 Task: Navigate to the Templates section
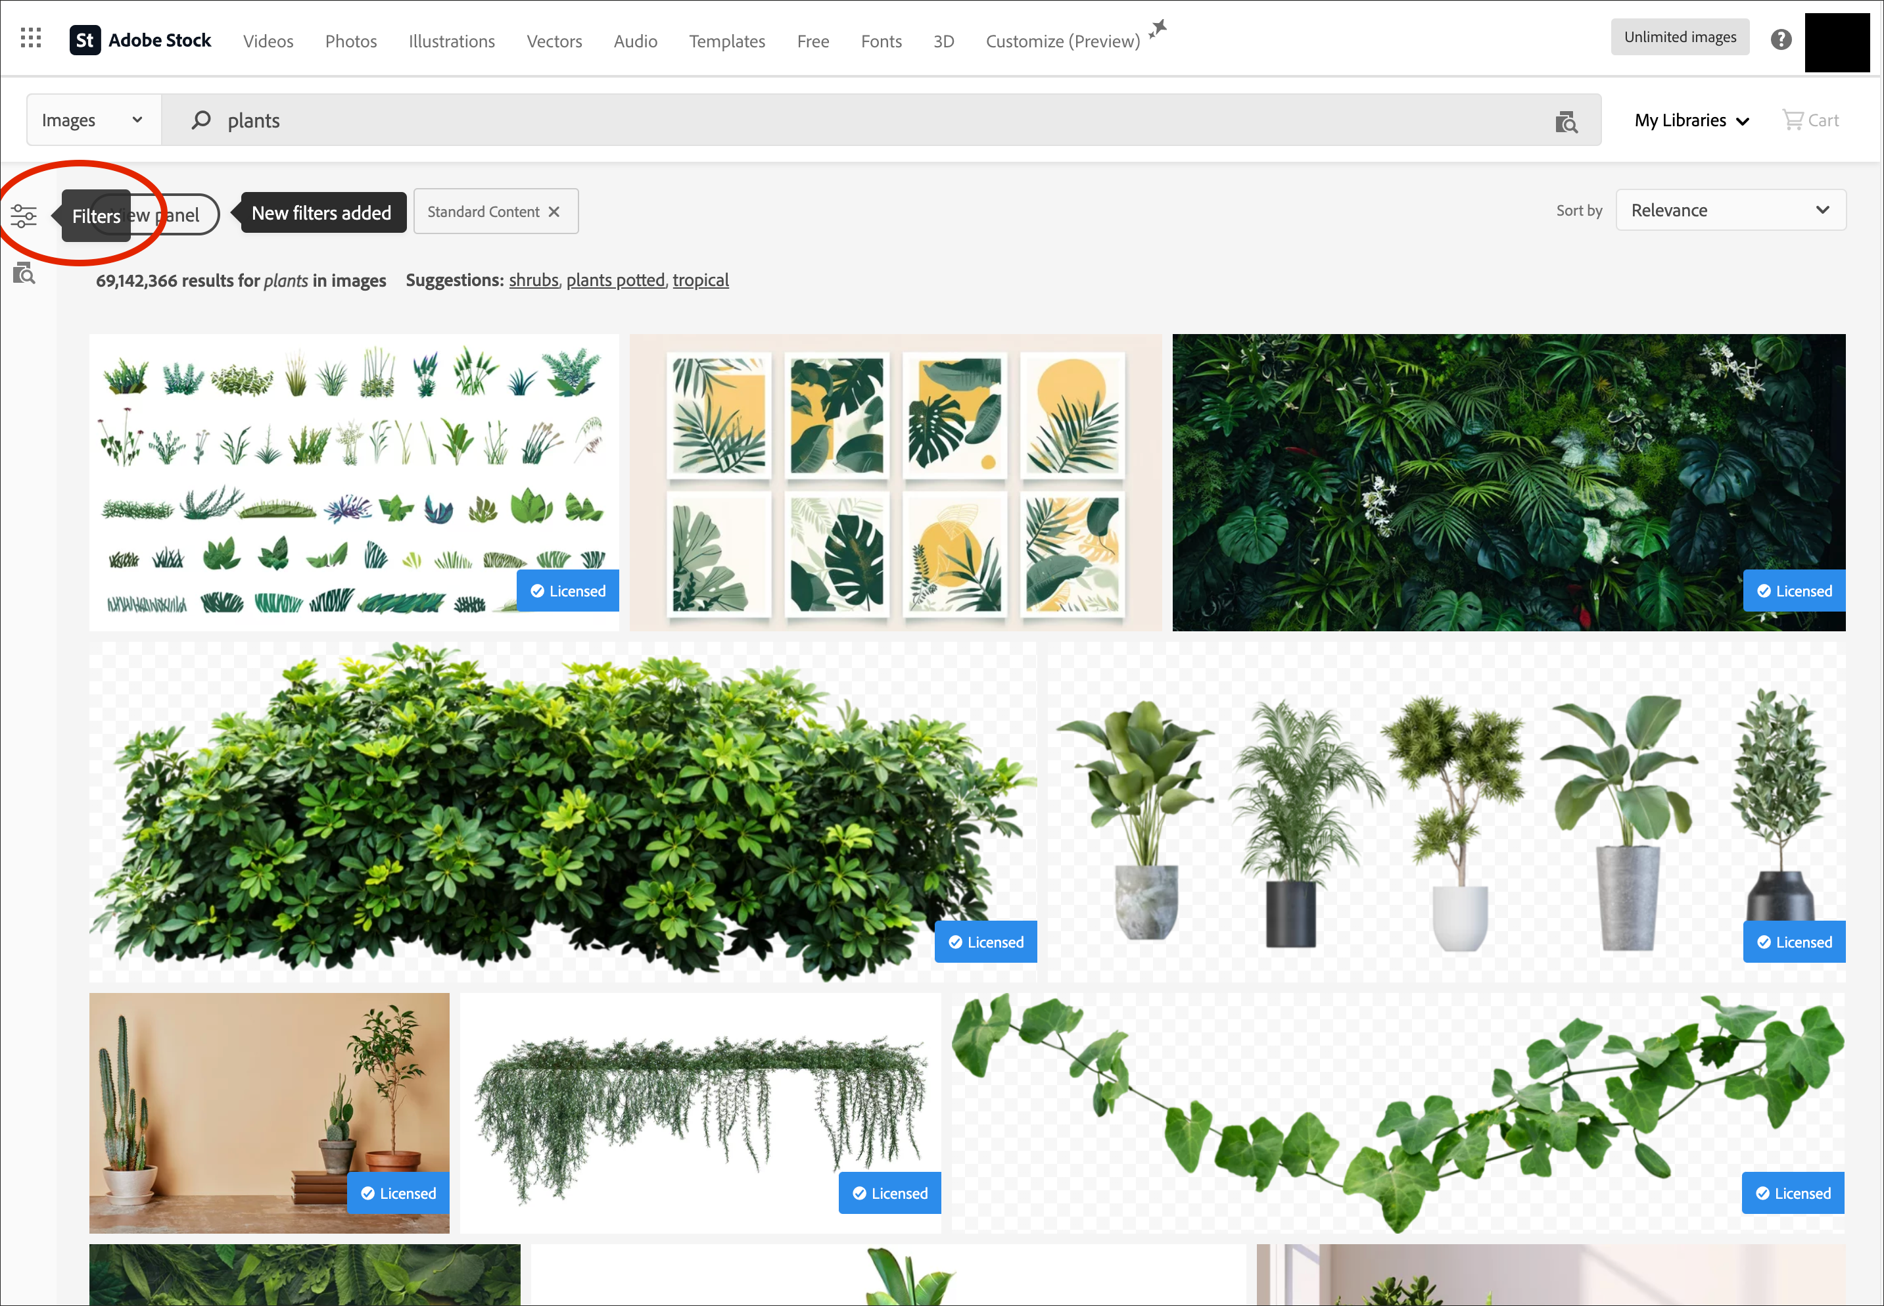tap(726, 41)
